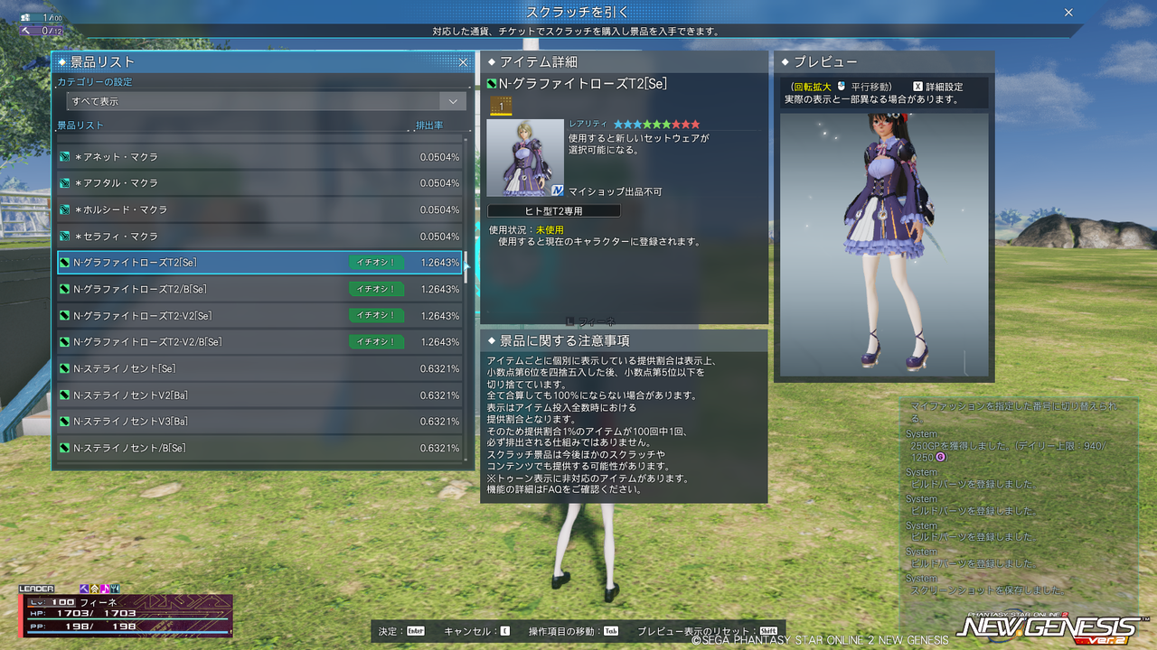Viewport: 1157px width, 650px height.
Task: Click the 0.6321% rate on N-ステライノセント[Se] row
Action: 440,368
